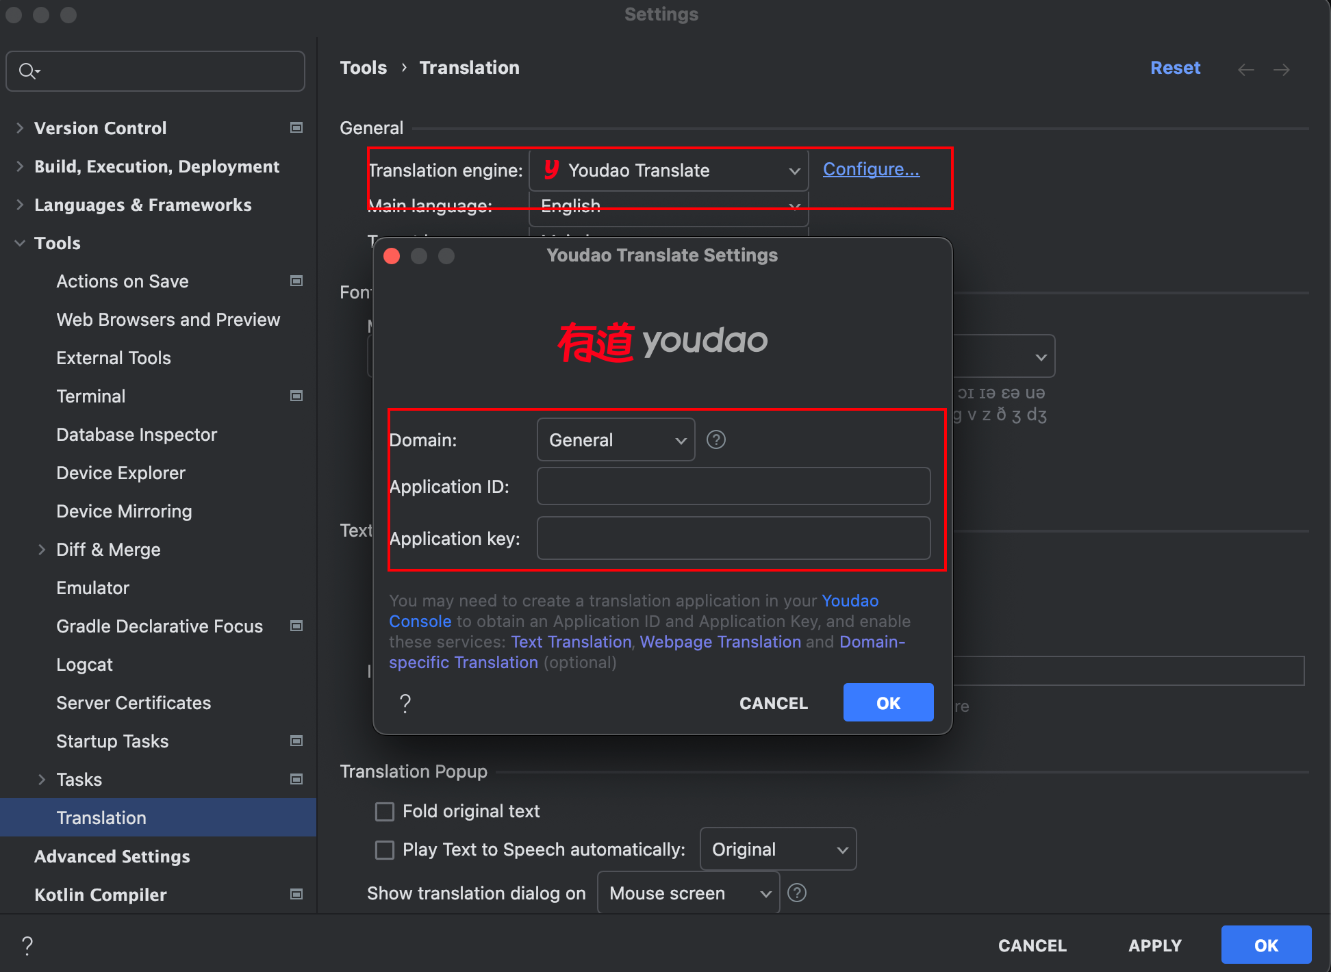Image resolution: width=1331 pixels, height=972 pixels.
Task: Enable Play Text to Speech automatically
Action: pyautogui.click(x=385, y=850)
